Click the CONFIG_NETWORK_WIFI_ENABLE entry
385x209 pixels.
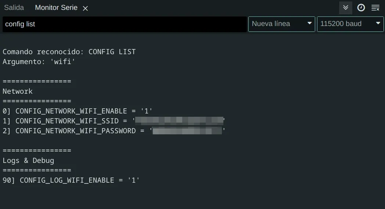(x=78, y=111)
